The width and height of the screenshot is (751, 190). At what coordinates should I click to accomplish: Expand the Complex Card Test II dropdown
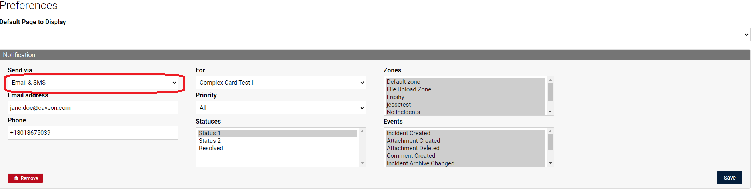click(281, 83)
